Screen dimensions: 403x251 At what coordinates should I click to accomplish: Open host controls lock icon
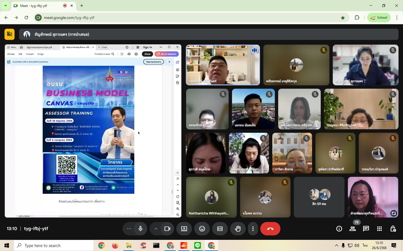coord(393,229)
